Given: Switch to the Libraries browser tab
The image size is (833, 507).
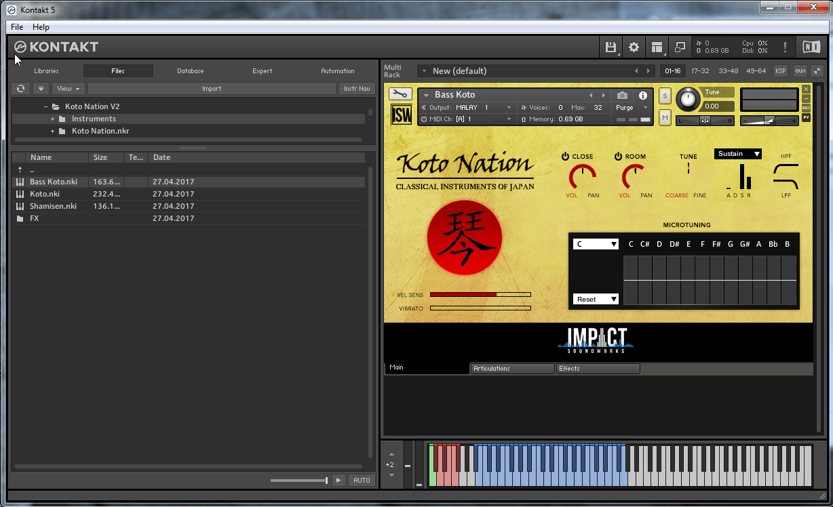Looking at the screenshot, I should (47, 71).
